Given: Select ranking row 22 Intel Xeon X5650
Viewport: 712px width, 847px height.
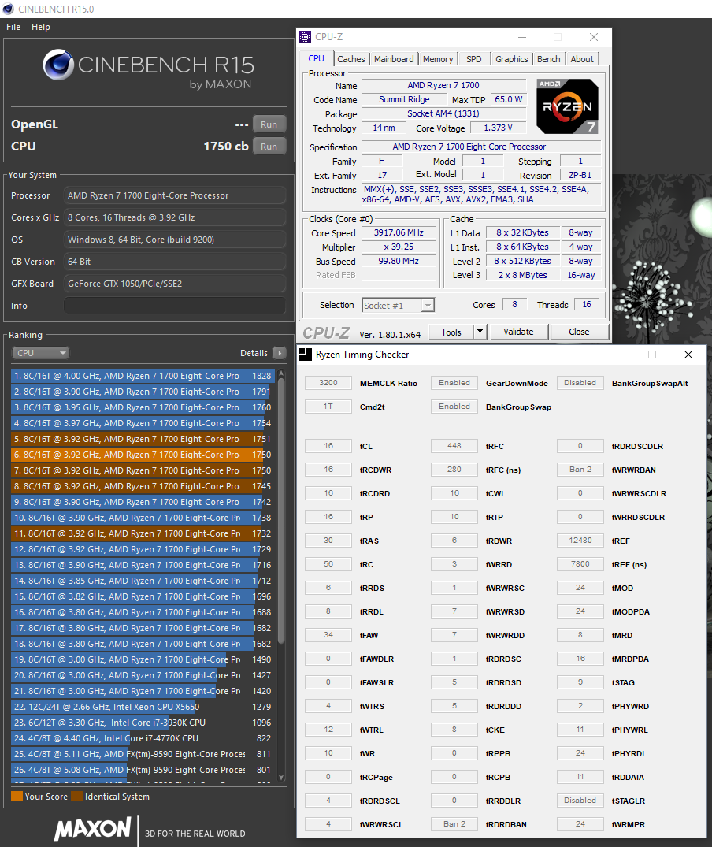Looking at the screenshot, I should click(x=143, y=707).
